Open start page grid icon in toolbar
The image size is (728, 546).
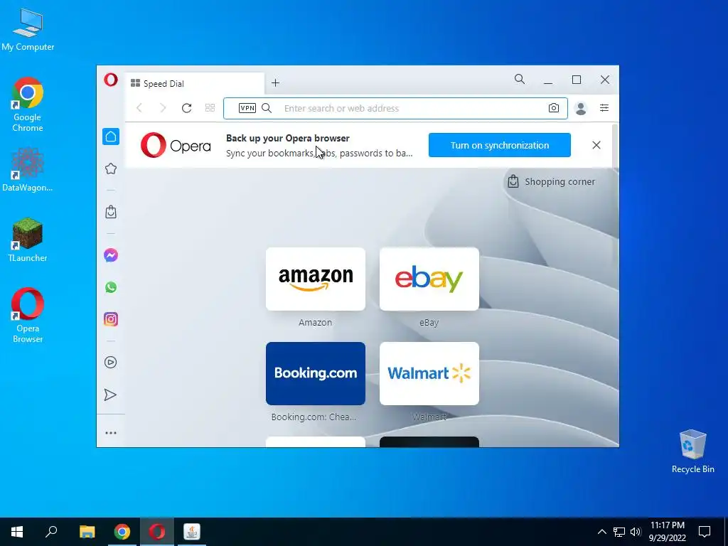[x=210, y=108]
